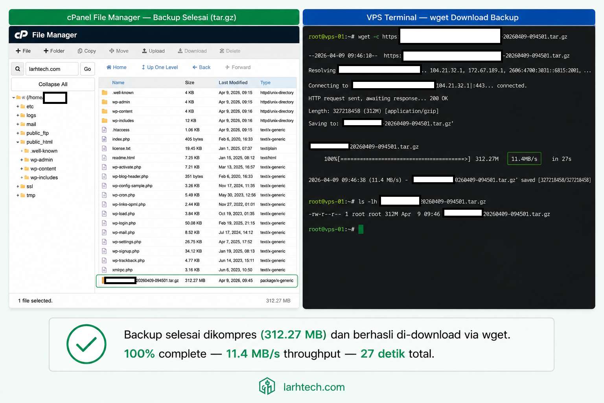Viewport: 604px width, 403px height.
Task: Click the cPanel logo in File Manager header
Action: tap(21, 35)
